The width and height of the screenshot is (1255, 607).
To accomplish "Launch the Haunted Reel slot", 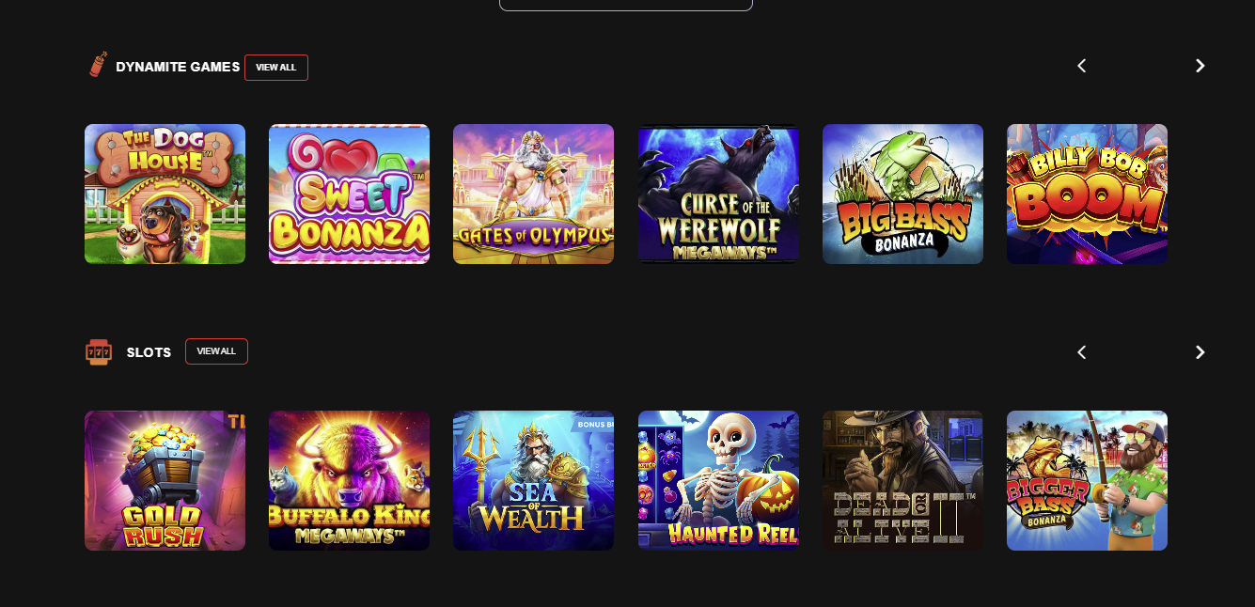I will [718, 480].
